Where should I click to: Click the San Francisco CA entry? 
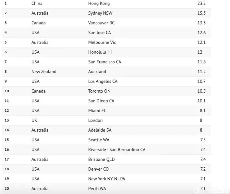[104, 62]
